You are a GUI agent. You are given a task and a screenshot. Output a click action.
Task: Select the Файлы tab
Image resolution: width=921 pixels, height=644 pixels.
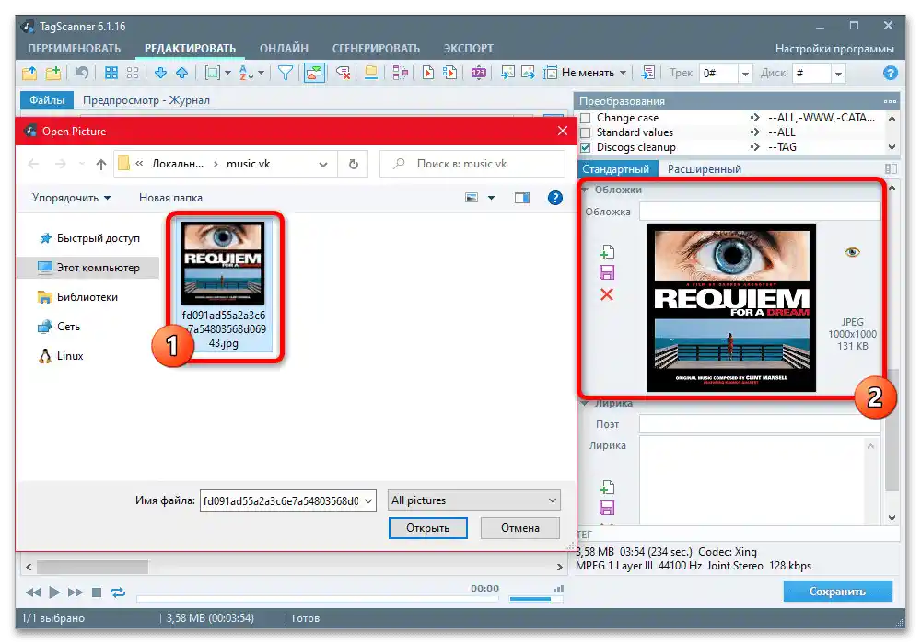coord(47,100)
